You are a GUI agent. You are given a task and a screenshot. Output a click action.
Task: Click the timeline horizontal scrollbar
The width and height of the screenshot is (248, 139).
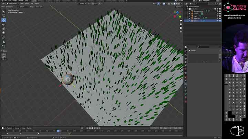tap(92, 136)
